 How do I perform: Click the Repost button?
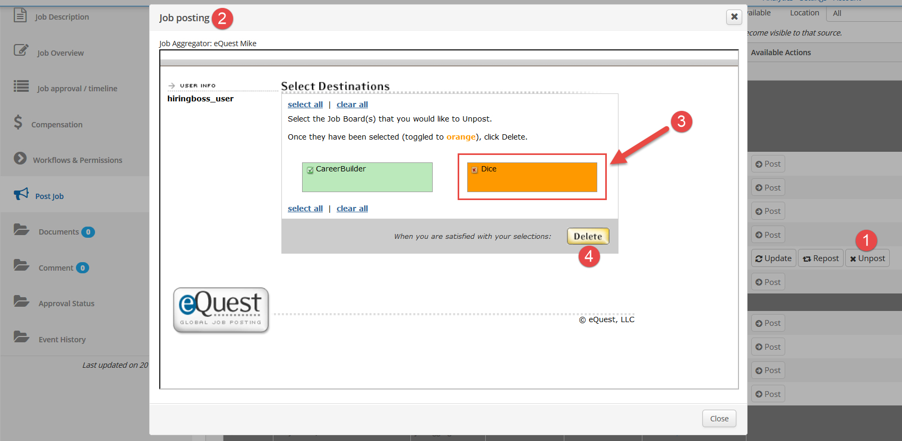(x=821, y=258)
